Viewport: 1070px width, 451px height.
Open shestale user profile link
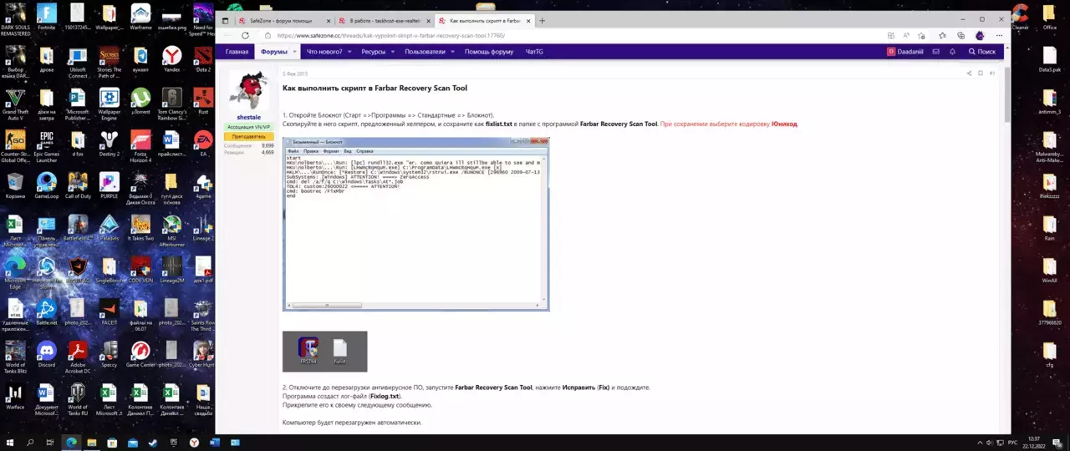pyautogui.click(x=248, y=118)
